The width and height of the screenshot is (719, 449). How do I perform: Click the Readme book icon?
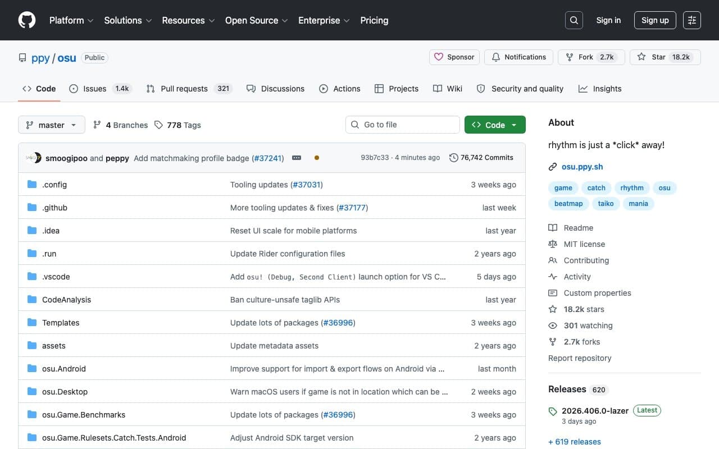(x=553, y=228)
